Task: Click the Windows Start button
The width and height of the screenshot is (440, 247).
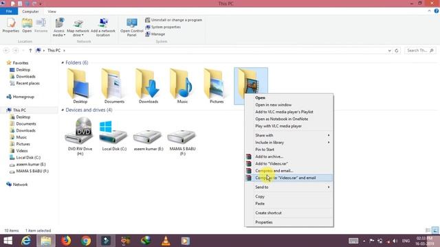Action: pyautogui.click(x=8, y=241)
